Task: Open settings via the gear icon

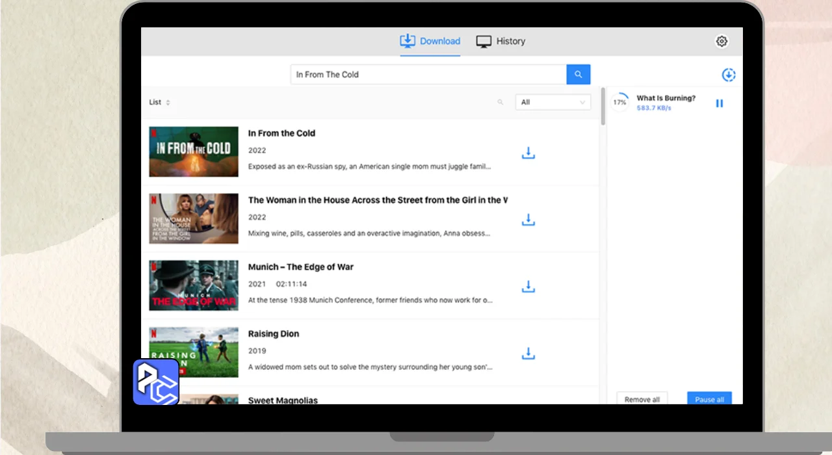Action: coord(721,42)
